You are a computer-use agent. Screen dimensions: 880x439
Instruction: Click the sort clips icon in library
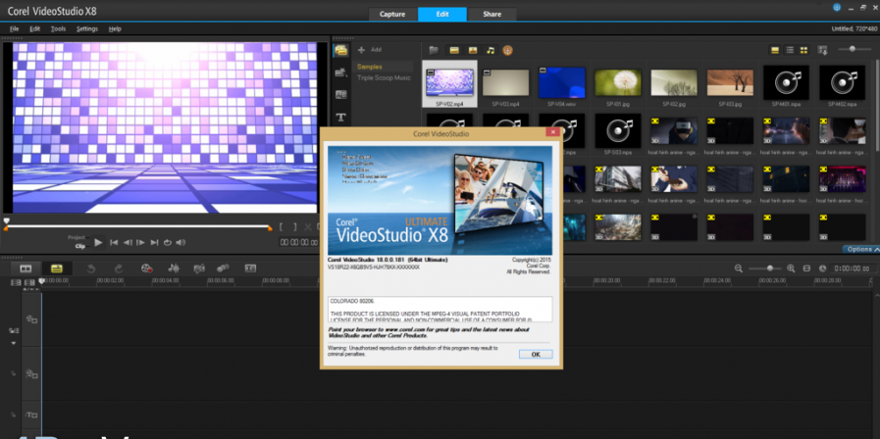pyautogui.click(x=823, y=50)
